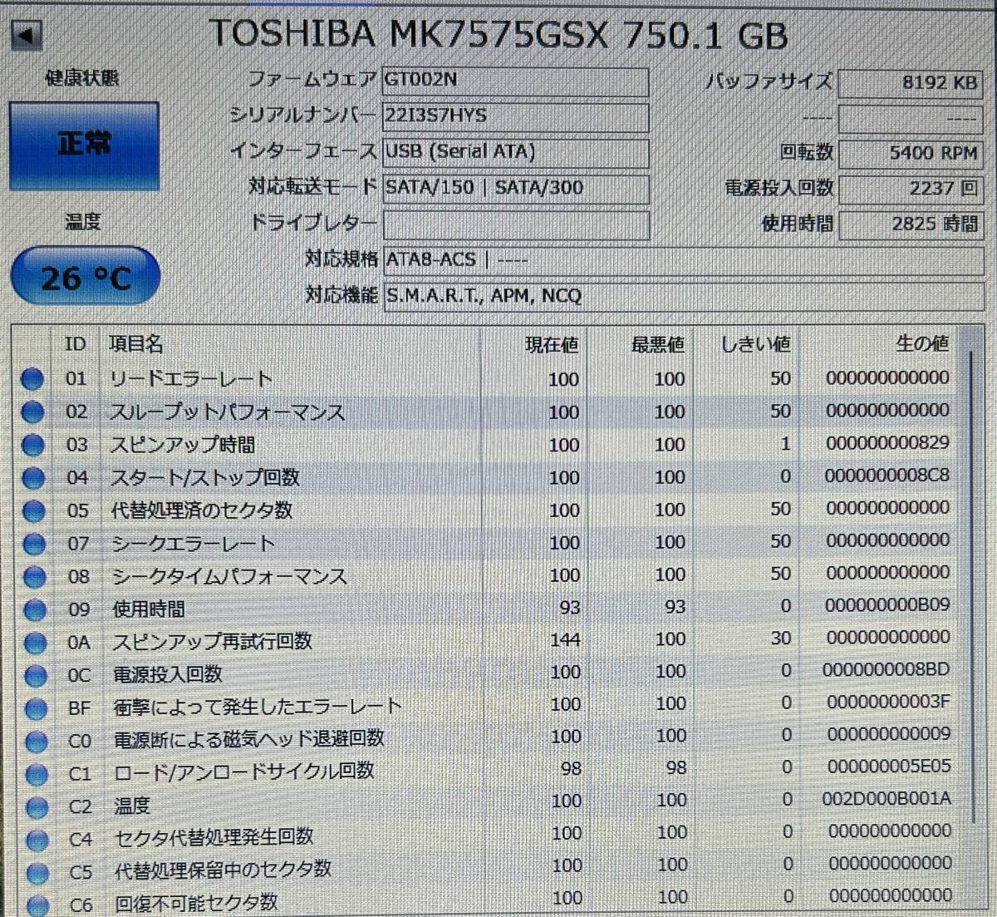Click the status icon for 衝撃によって発生したエラーレート row
997x917 pixels.
(35, 708)
